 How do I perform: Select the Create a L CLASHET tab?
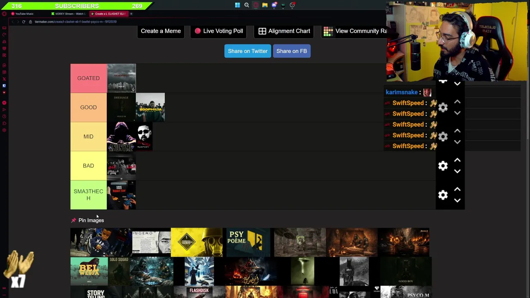tap(109, 14)
